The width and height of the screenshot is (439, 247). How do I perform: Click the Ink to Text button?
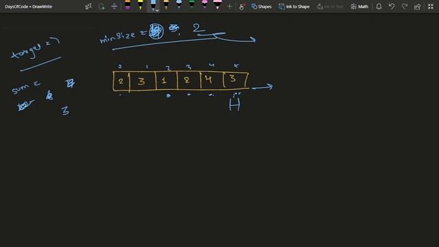click(330, 6)
